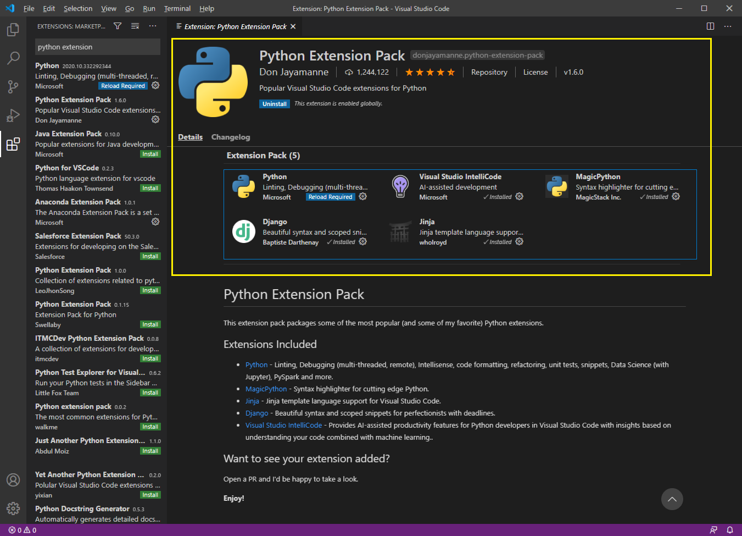Click the Django extension logo
This screenshot has width=742, height=536.
coord(243,231)
